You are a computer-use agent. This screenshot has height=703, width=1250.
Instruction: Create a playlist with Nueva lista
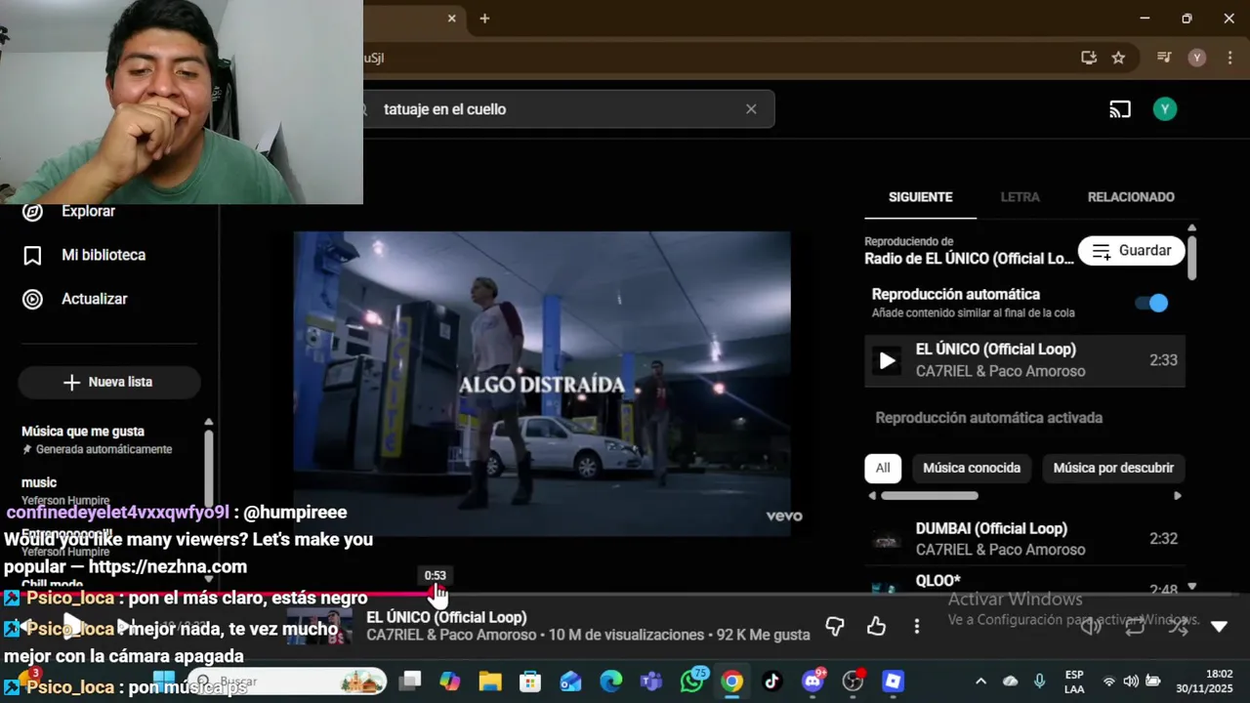(108, 382)
